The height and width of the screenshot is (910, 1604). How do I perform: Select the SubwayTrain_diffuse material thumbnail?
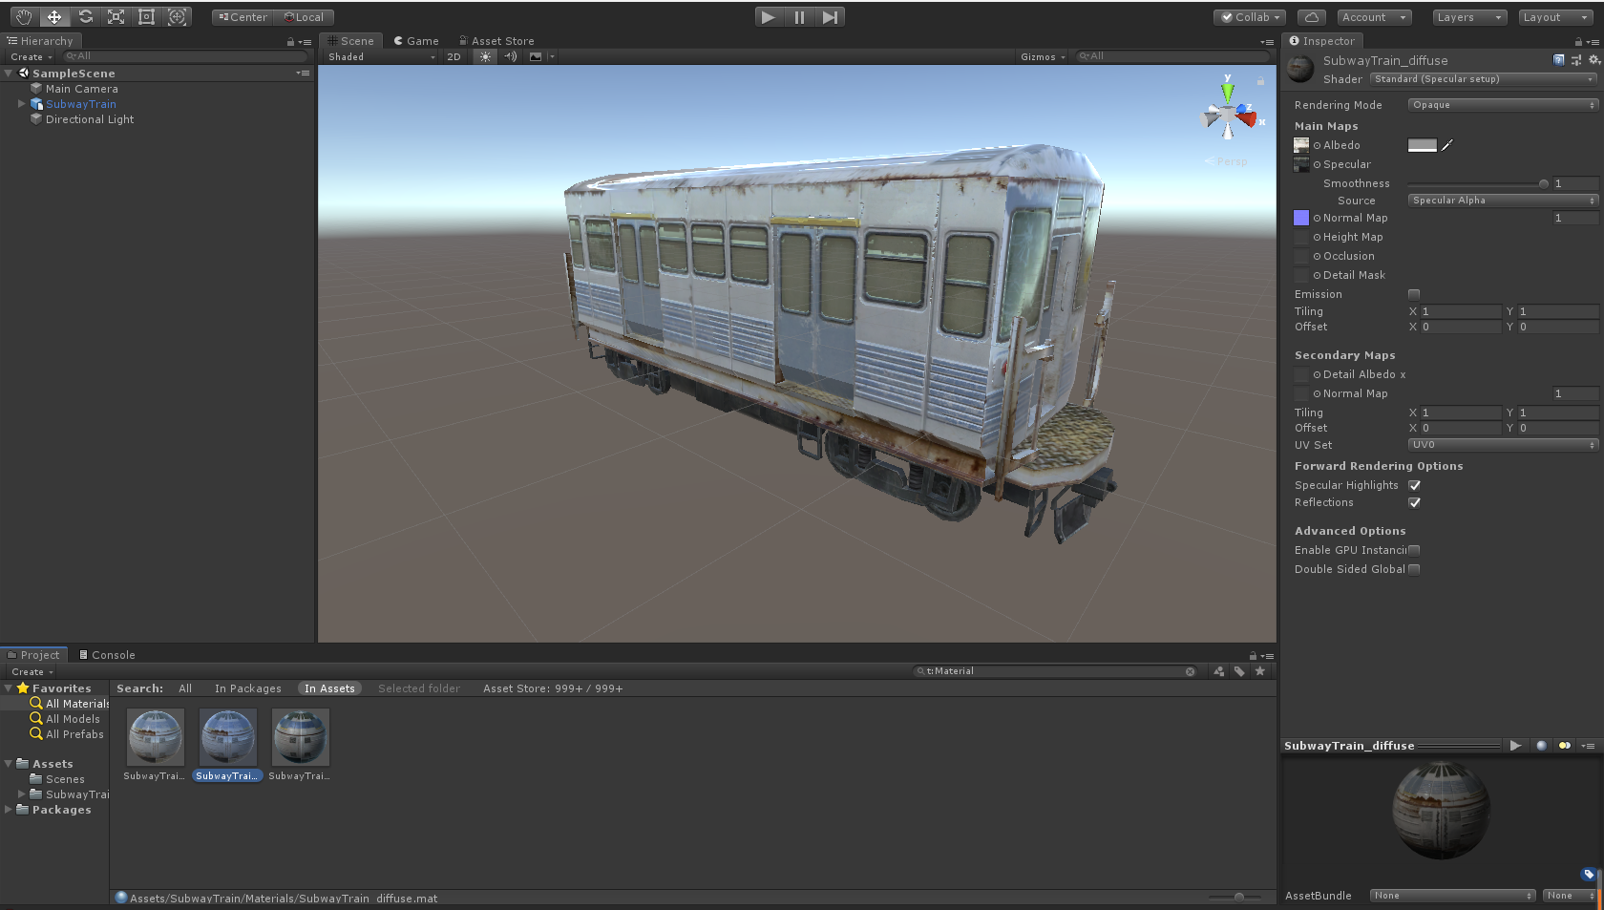[227, 736]
